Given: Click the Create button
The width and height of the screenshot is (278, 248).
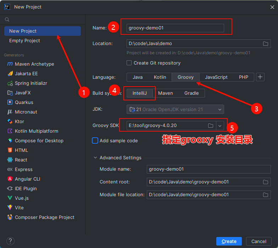Looking at the screenshot, I should click(x=229, y=241).
